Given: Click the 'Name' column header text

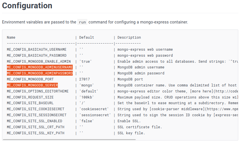Looking at the screenshot, I should (11, 38).
